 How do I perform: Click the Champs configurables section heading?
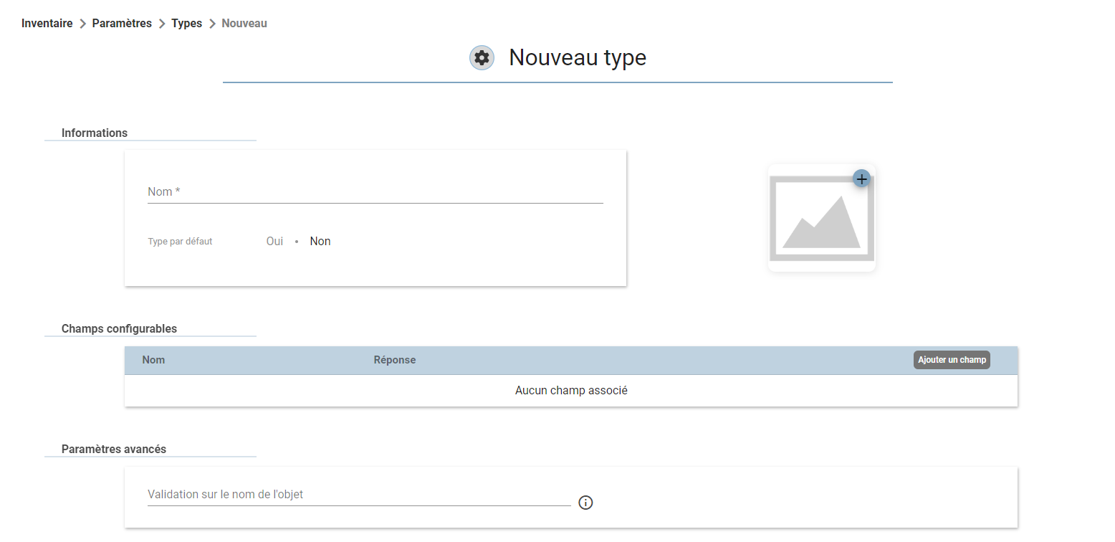(x=119, y=328)
